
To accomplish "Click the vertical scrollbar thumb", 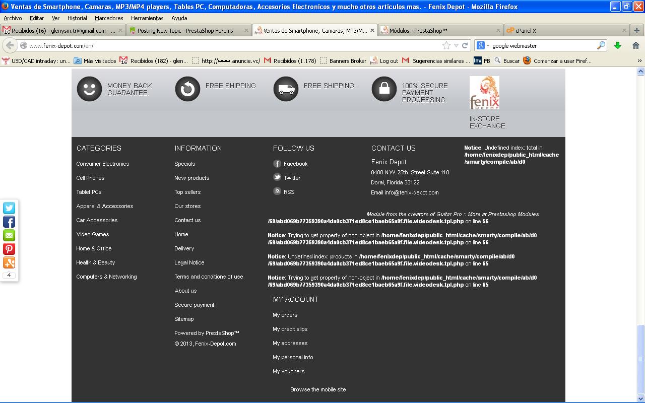I will (x=640, y=359).
